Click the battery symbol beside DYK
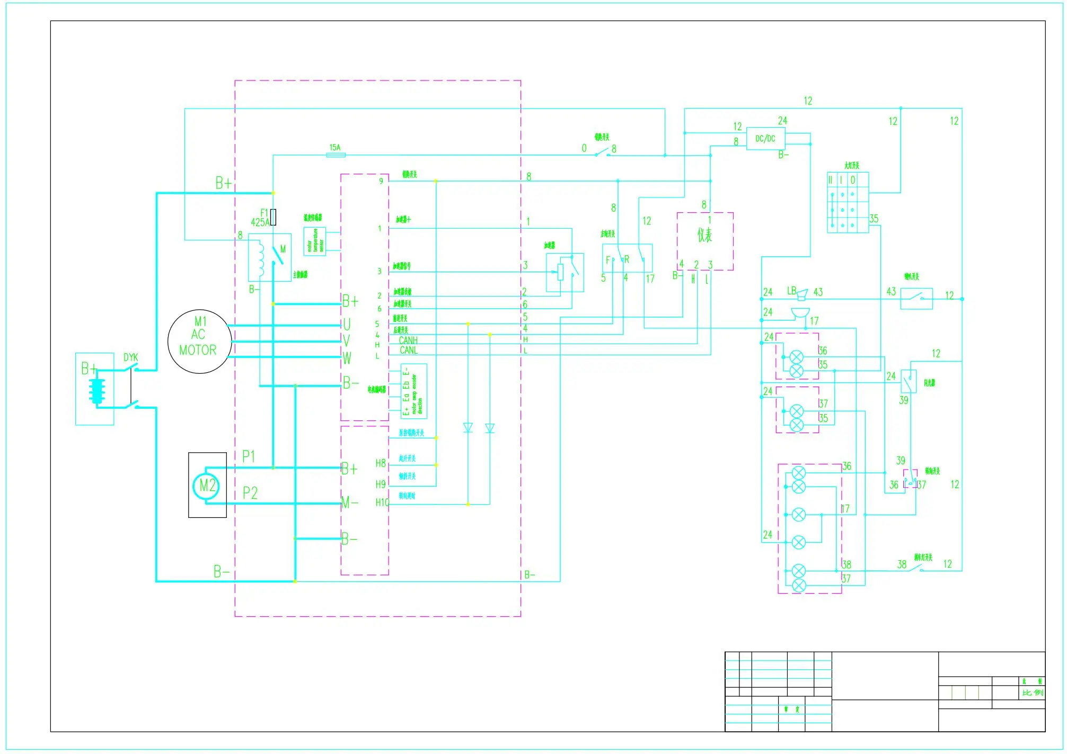 [x=97, y=391]
